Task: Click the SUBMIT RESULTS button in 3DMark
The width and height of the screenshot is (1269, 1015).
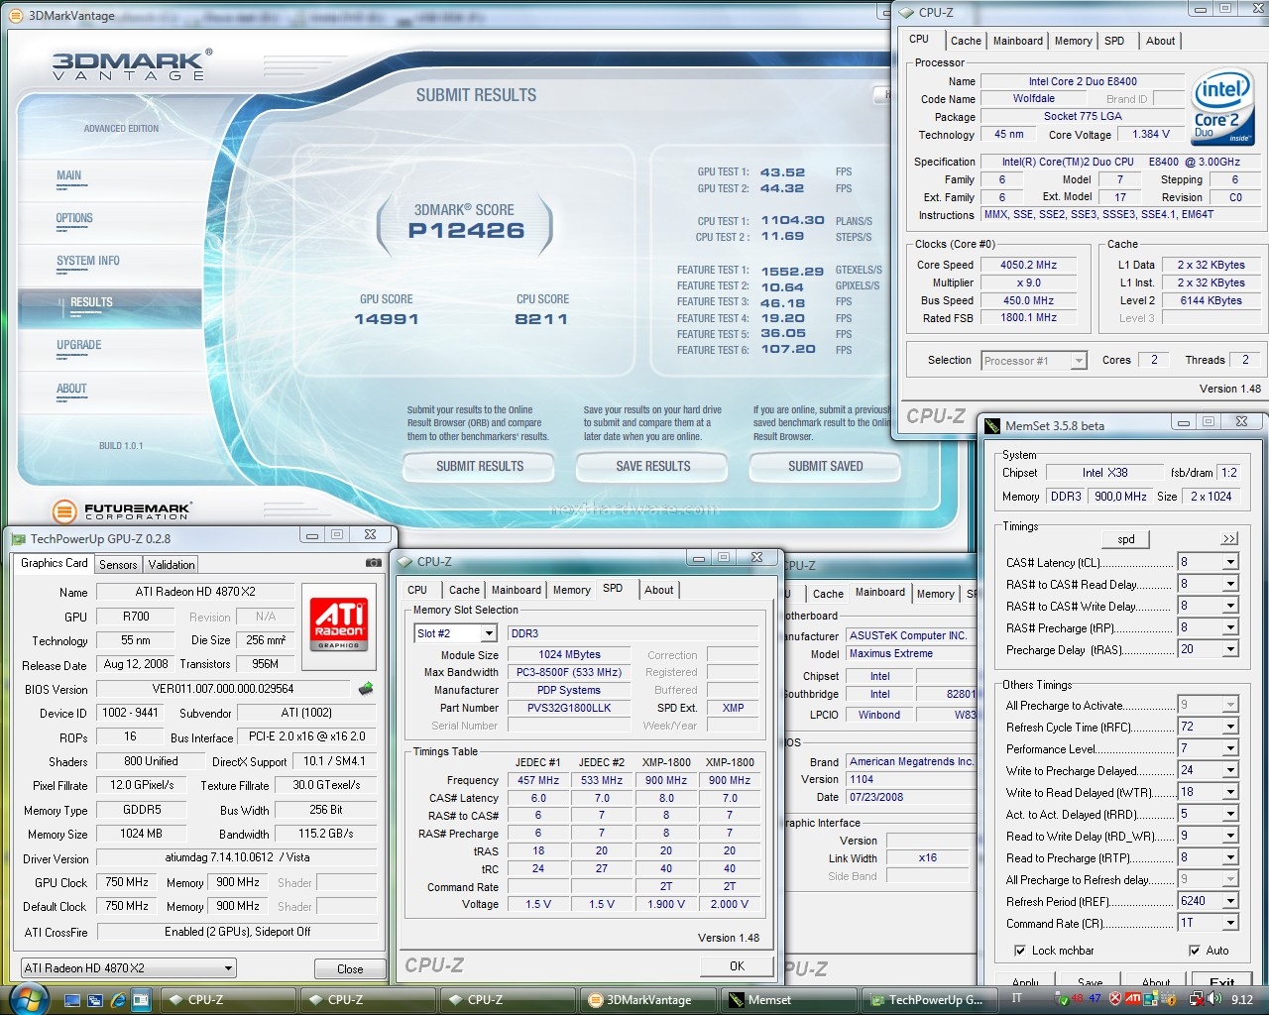Action: point(480,467)
